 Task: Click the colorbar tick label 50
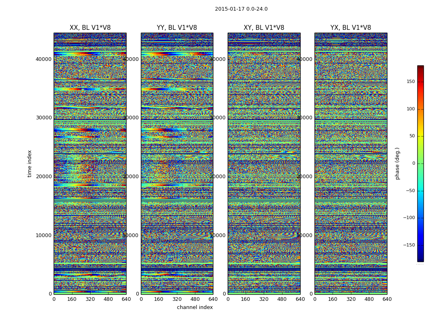(x=412, y=136)
